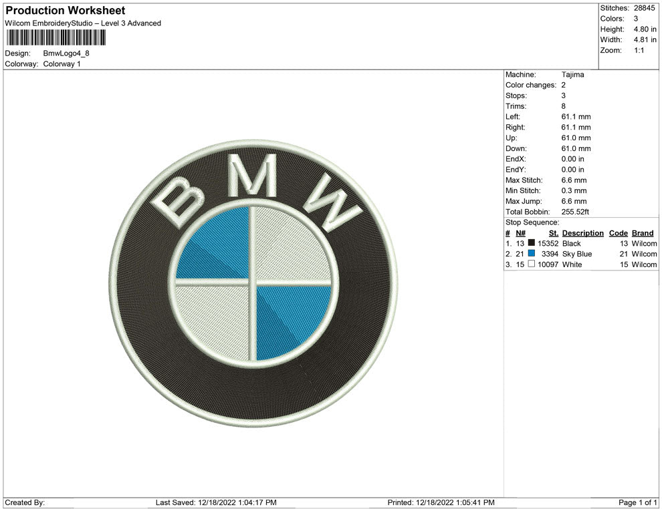Select the 'EndY:' label

pos(516,170)
